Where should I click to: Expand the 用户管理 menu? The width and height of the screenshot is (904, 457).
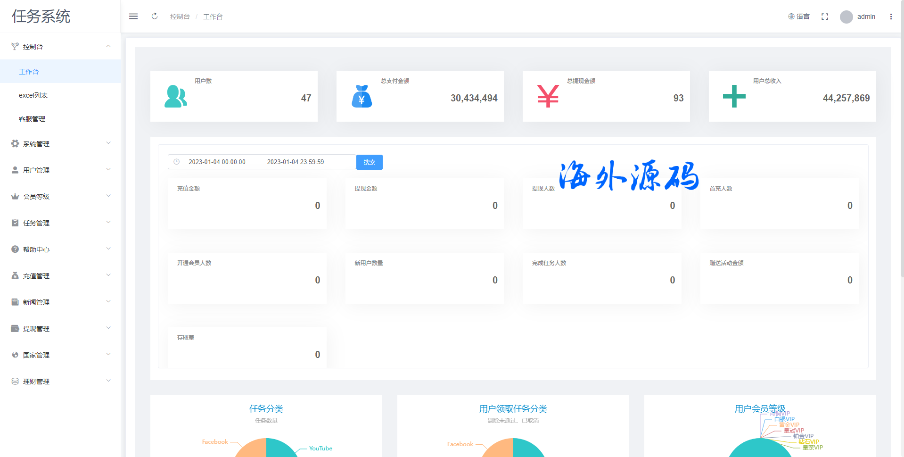coord(60,170)
